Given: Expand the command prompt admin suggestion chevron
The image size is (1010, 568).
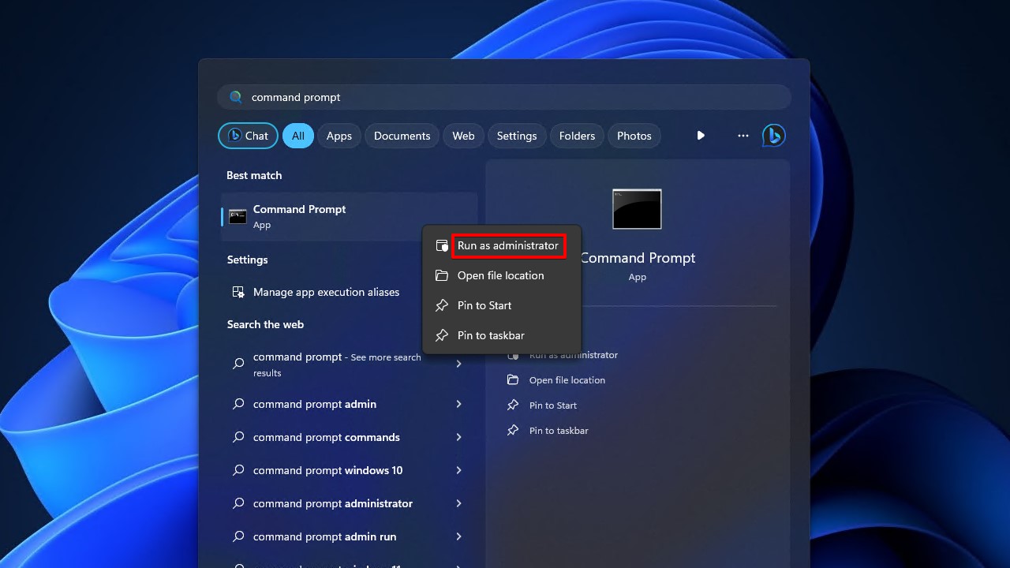Looking at the screenshot, I should tap(458, 404).
